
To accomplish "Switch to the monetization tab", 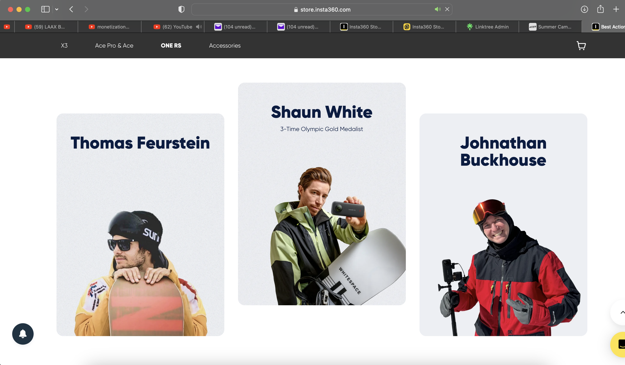I will click(109, 27).
